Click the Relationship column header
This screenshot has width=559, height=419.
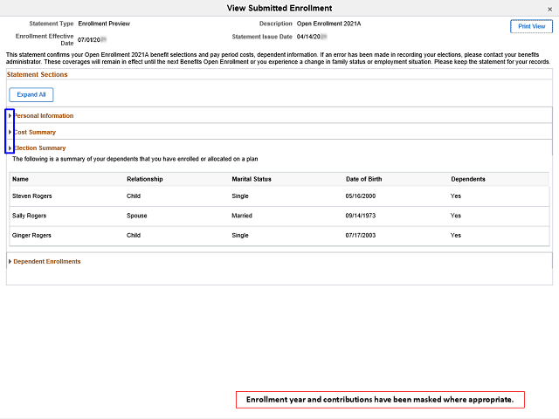[x=145, y=179]
